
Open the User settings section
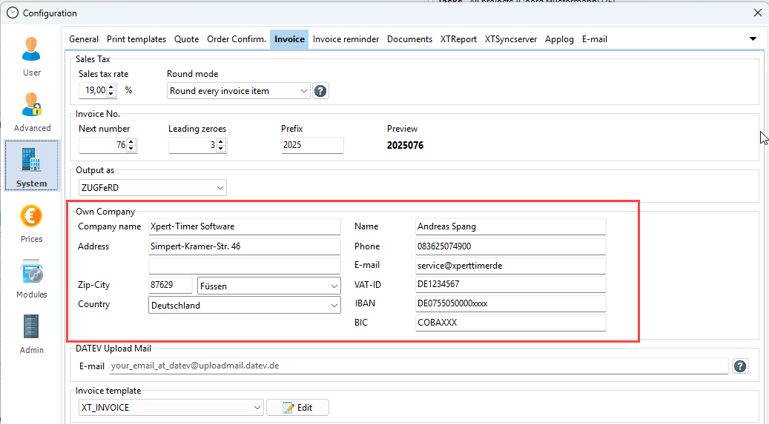pyautogui.click(x=32, y=55)
